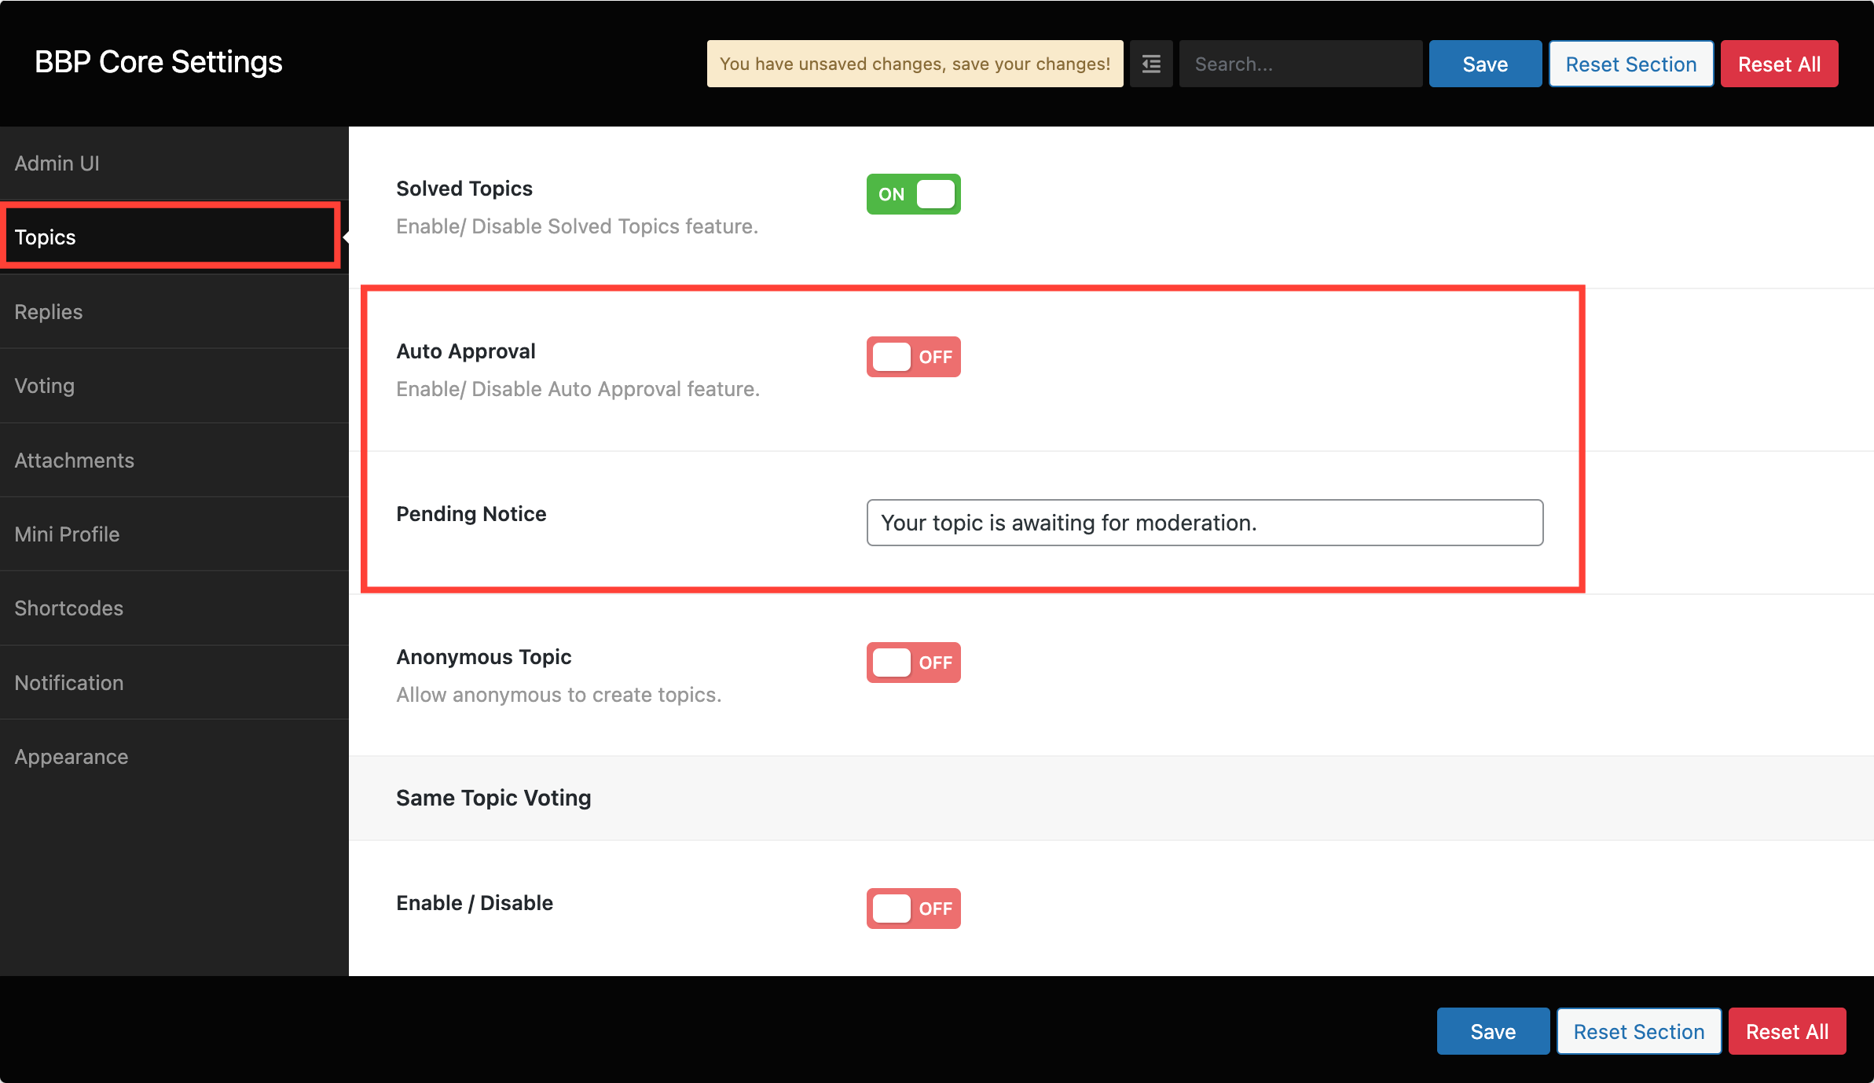Expand the Same Topic Voting section

[493, 797]
